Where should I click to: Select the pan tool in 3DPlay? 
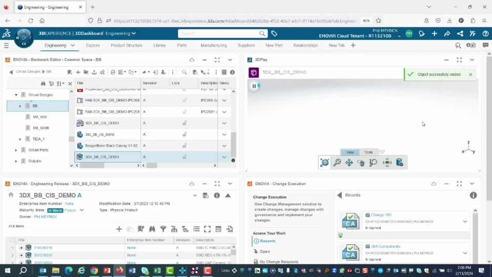(x=349, y=163)
